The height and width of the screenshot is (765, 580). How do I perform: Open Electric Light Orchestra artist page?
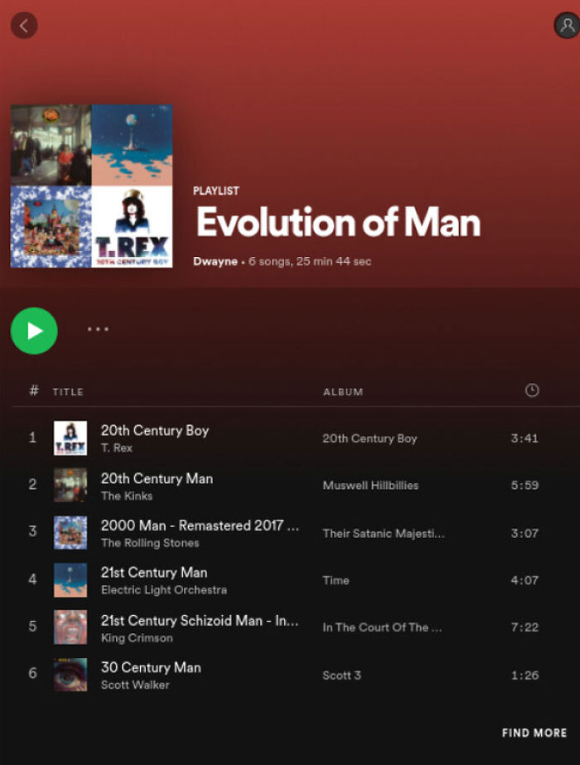(x=163, y=590)
